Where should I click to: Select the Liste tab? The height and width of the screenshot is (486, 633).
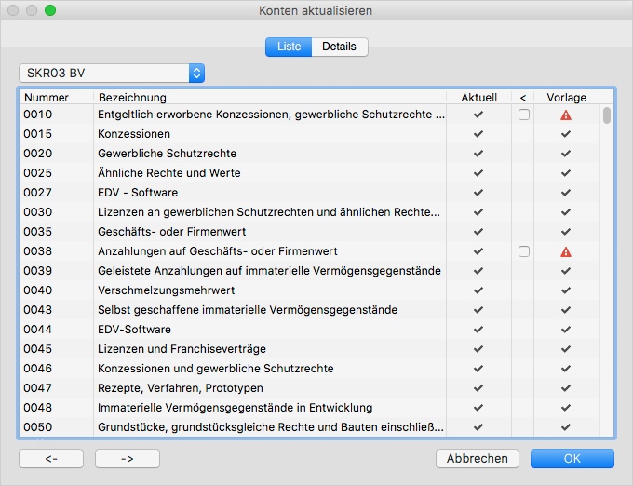(x=289, y=47)
